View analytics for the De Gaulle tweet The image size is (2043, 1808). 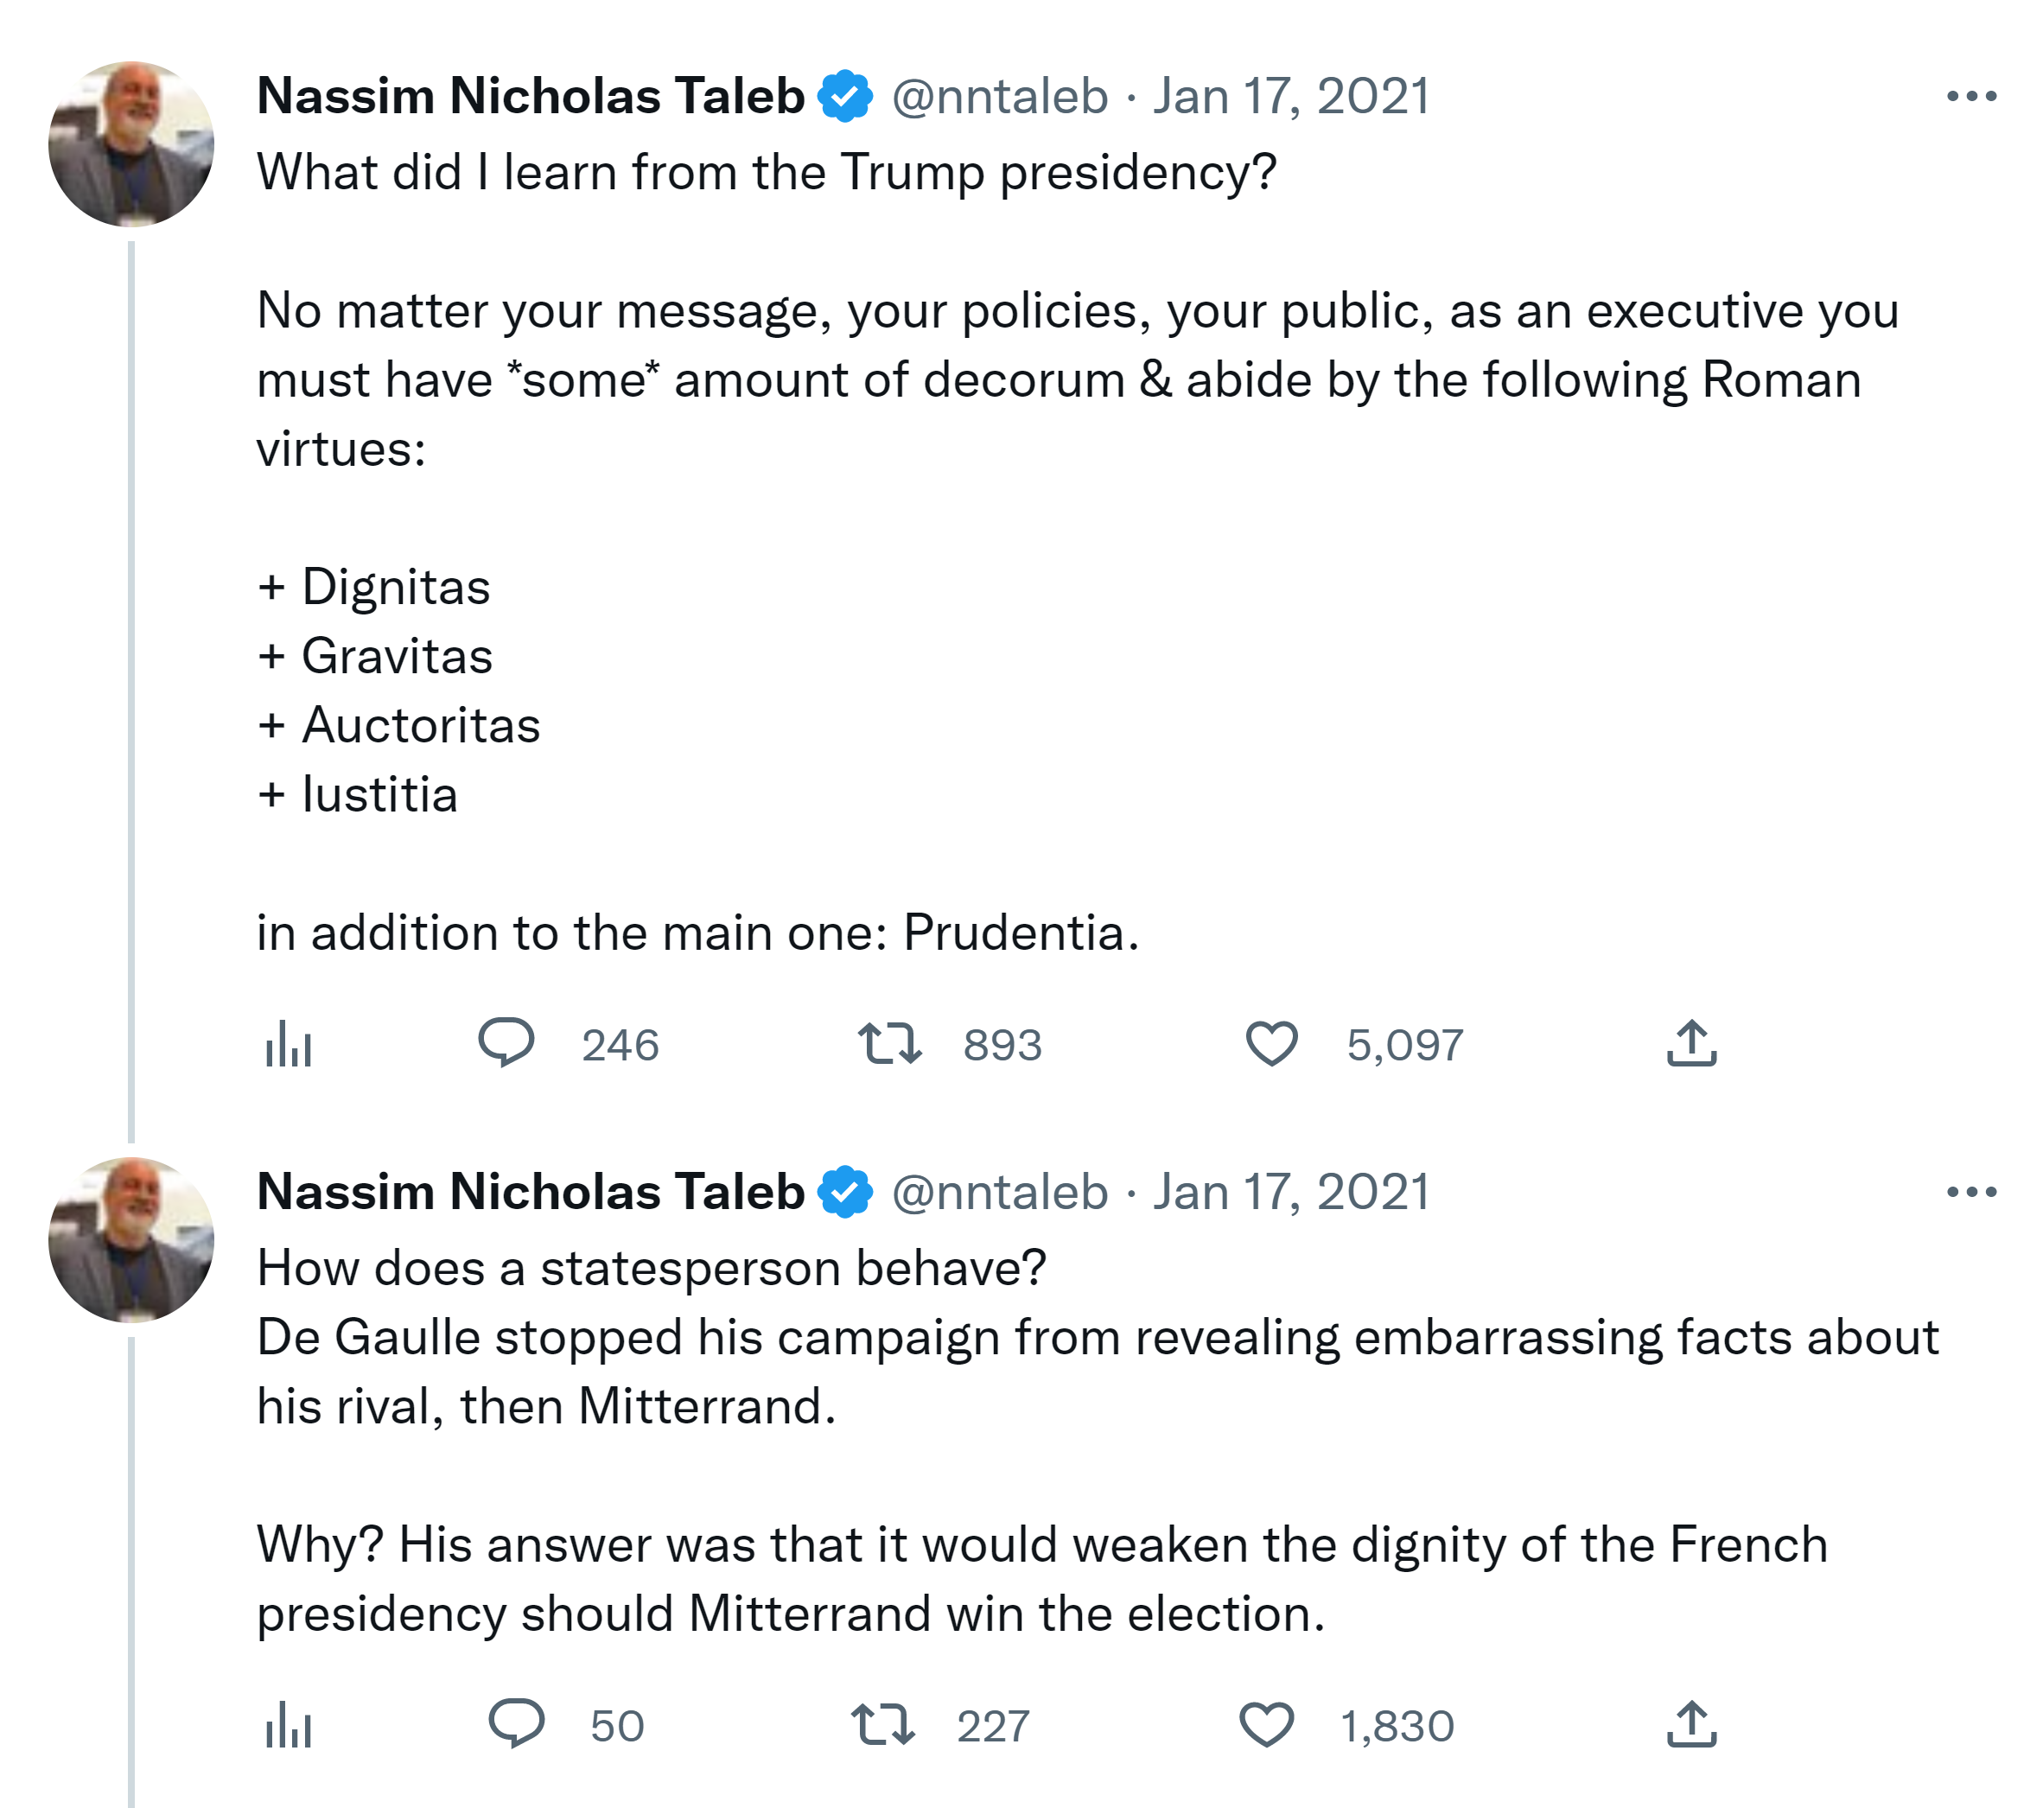click(x=289, y=1725)
